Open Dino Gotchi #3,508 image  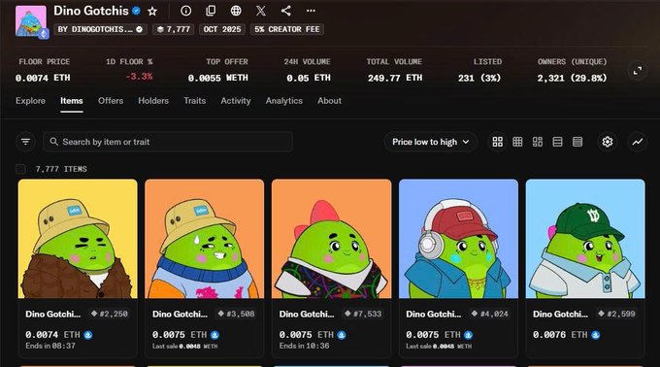(x=205, y=239)
